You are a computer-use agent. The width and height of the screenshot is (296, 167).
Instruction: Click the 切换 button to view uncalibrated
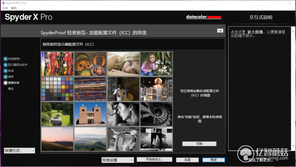pyautogui.click(x=199, y=144)
